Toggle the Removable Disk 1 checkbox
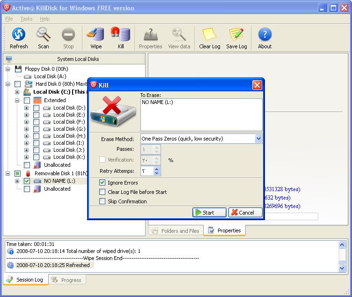The image size is (352, 297). pos(17,173)
